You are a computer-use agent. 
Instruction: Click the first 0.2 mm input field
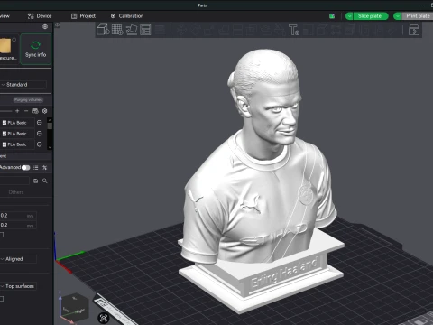tap(18, 216)
